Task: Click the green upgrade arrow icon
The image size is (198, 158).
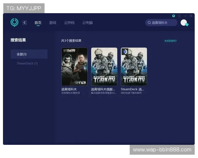Action: (174, 16)
